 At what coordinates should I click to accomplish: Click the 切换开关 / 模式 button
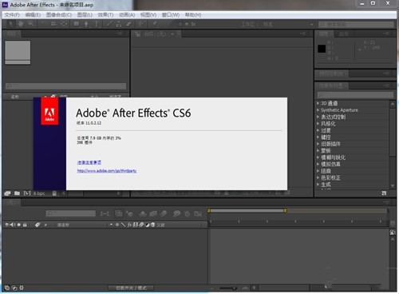coord(131,288)
